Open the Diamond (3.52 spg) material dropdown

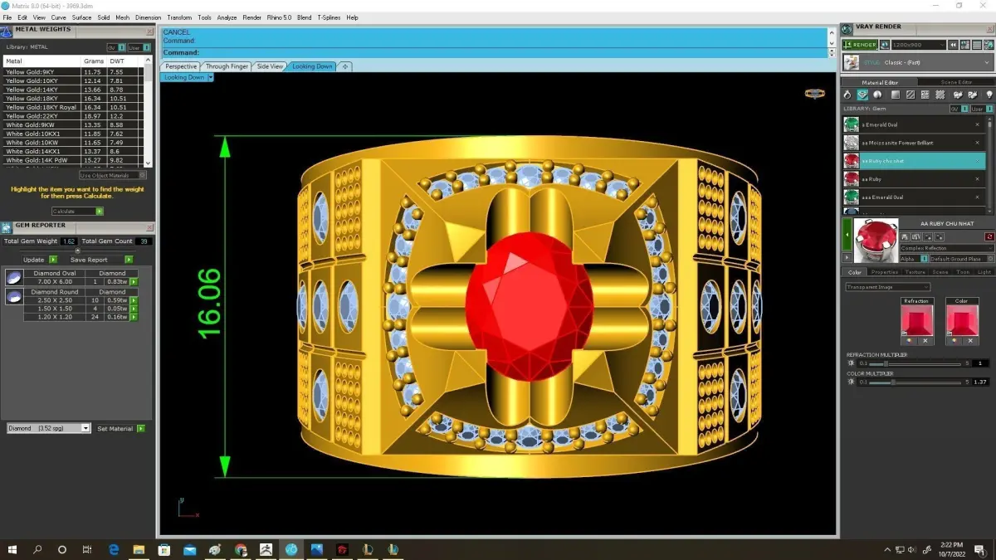click(x=48, y=428)
